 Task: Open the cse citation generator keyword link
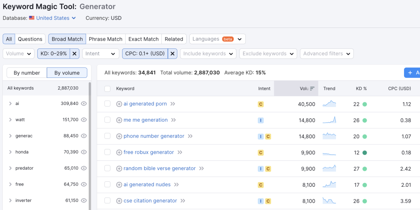click(150, 201)
